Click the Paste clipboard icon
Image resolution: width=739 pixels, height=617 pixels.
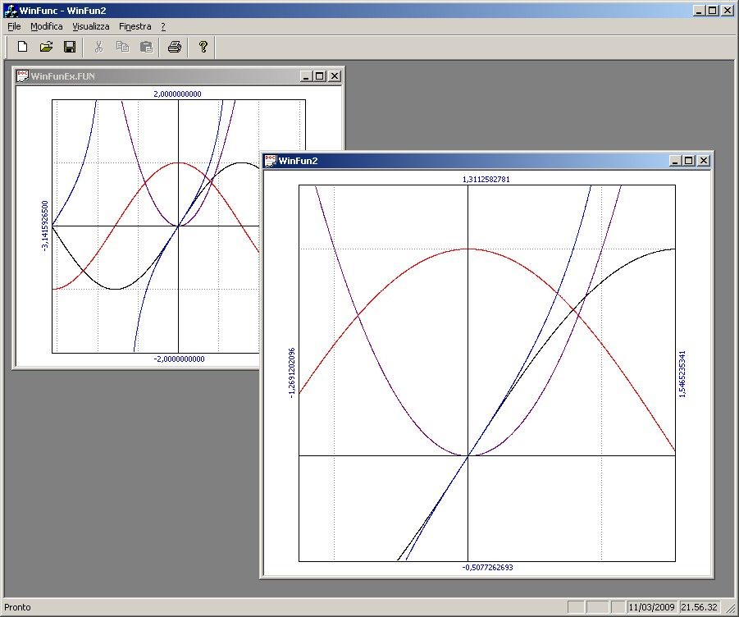[147, 47]
